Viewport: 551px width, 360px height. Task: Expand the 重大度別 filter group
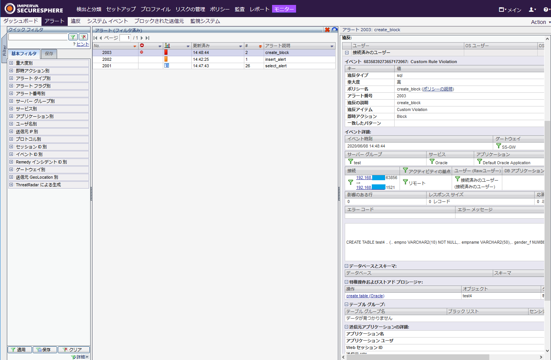[11, 63]
